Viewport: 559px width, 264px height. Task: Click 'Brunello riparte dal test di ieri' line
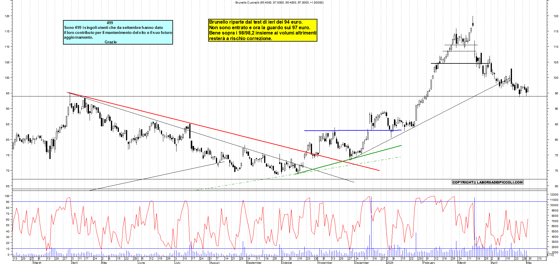[x=256, y=22]
